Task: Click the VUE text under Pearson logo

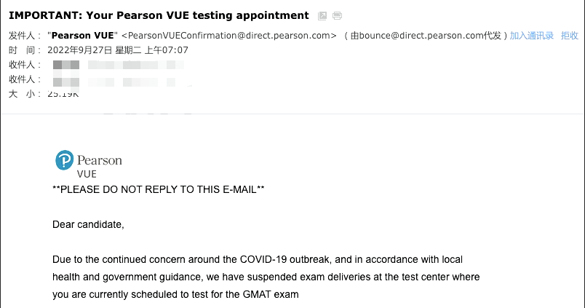Action: 87,175
